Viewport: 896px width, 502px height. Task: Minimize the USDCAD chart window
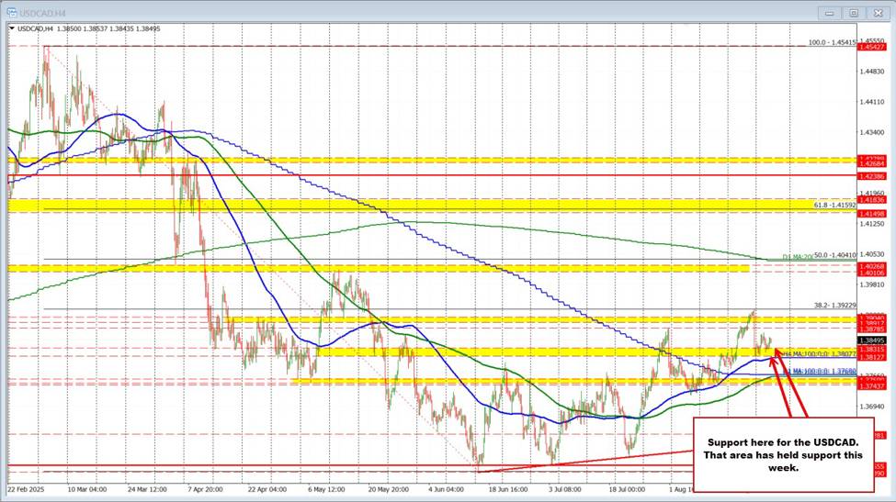tap(831, 13)
